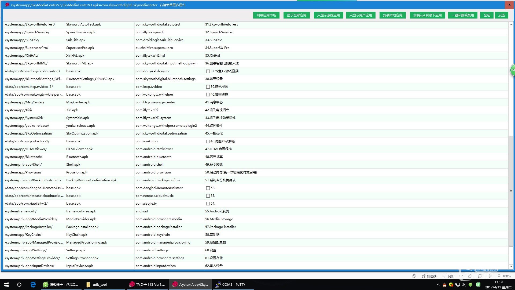This screenshot has width=515, height=290.
Task: Open QQ penguin tray icon
Action: [x=444, y=285]
